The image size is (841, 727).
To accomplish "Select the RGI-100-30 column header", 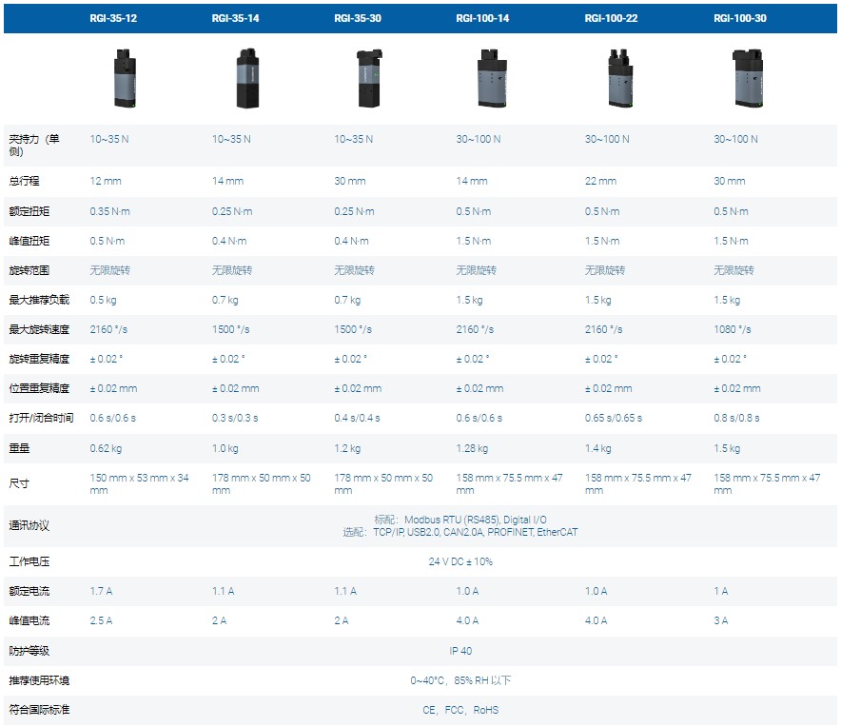I will tap(739, 18).
